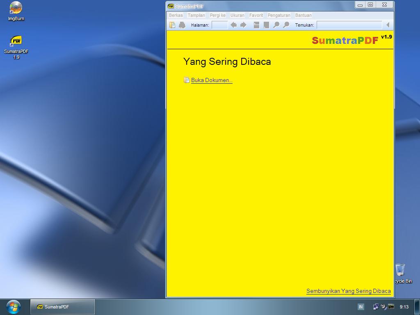The width and height of the screenshot is (420, 315).
Task: Minimize the SumatraPDF window
Action: [x=360, y=5]
